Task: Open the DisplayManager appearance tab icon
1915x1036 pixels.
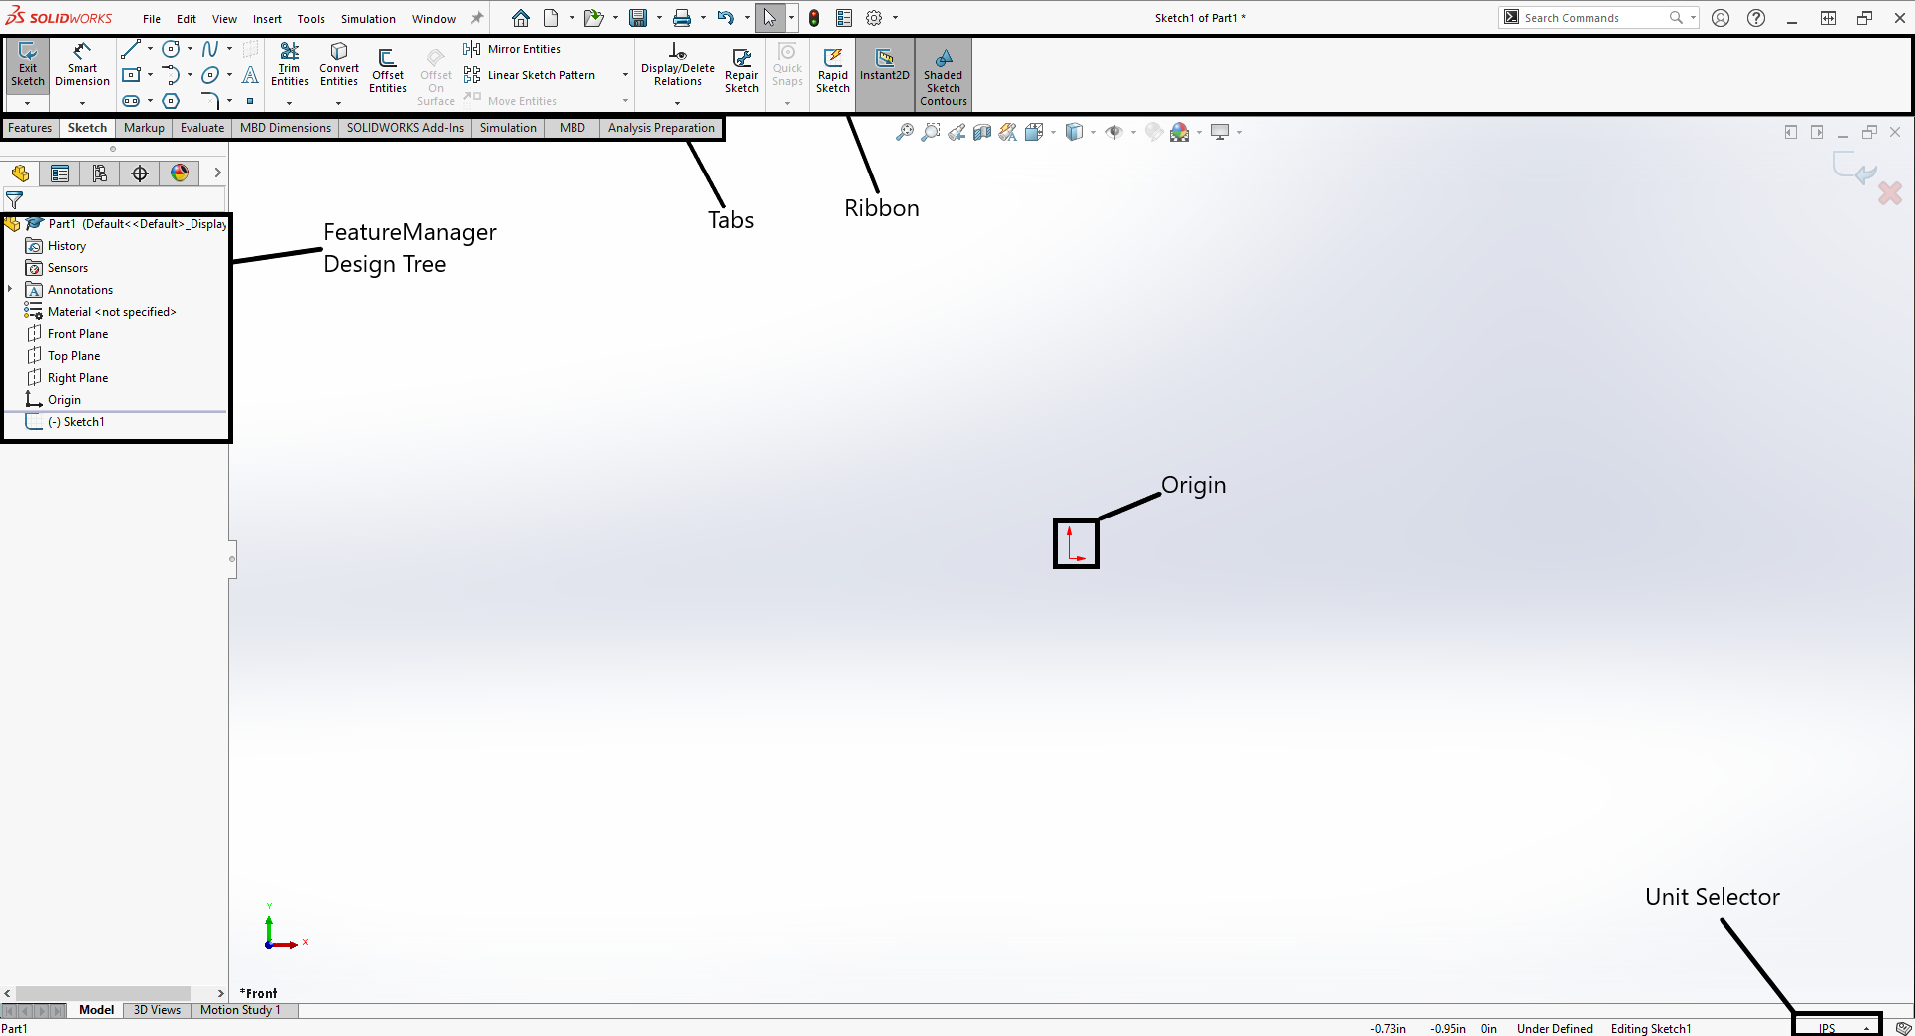Action: coord(180,173)
